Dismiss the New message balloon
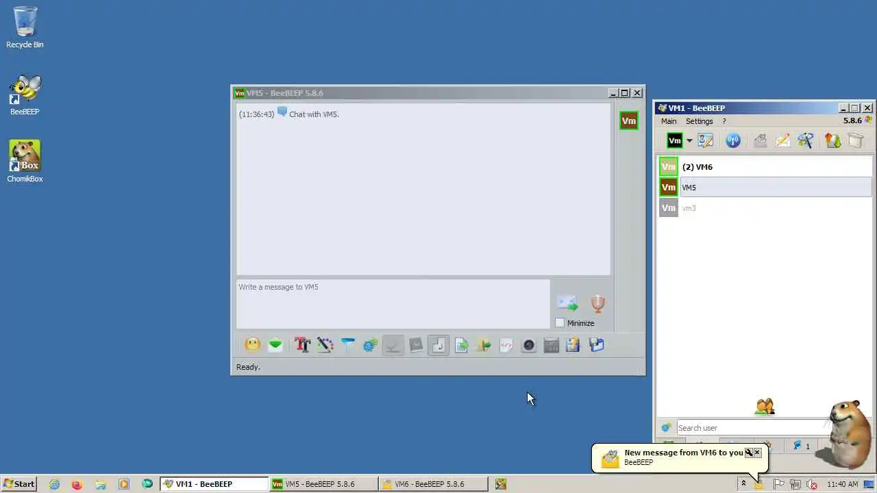Image resolution: width=877 pixels, height=493 pixels. point(757,453)
